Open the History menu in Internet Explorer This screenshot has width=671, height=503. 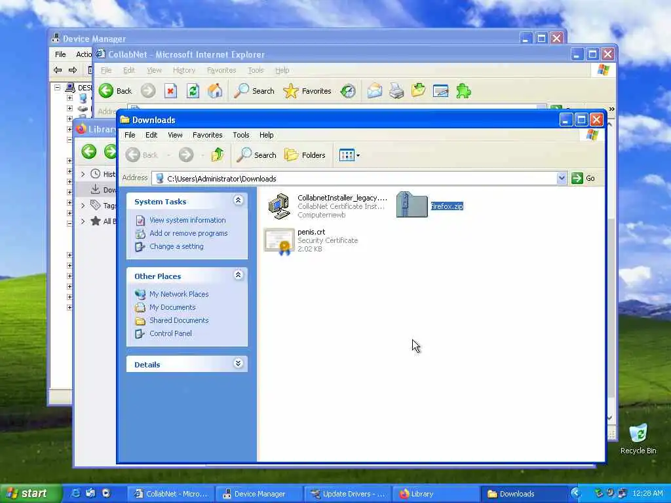coord(184,70)
